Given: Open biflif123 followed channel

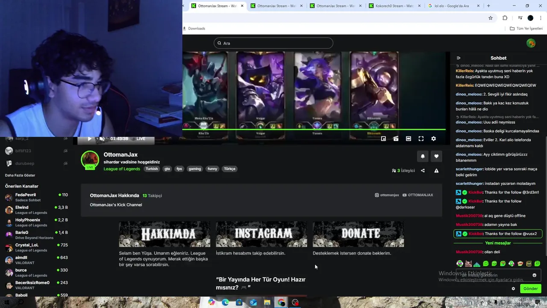Looking at the screenshot, I should coord(36,151).
